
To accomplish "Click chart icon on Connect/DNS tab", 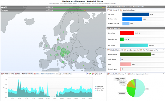I will pyautogui.click(x=60, y=74).
